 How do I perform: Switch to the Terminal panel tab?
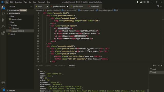click(72, 66)
